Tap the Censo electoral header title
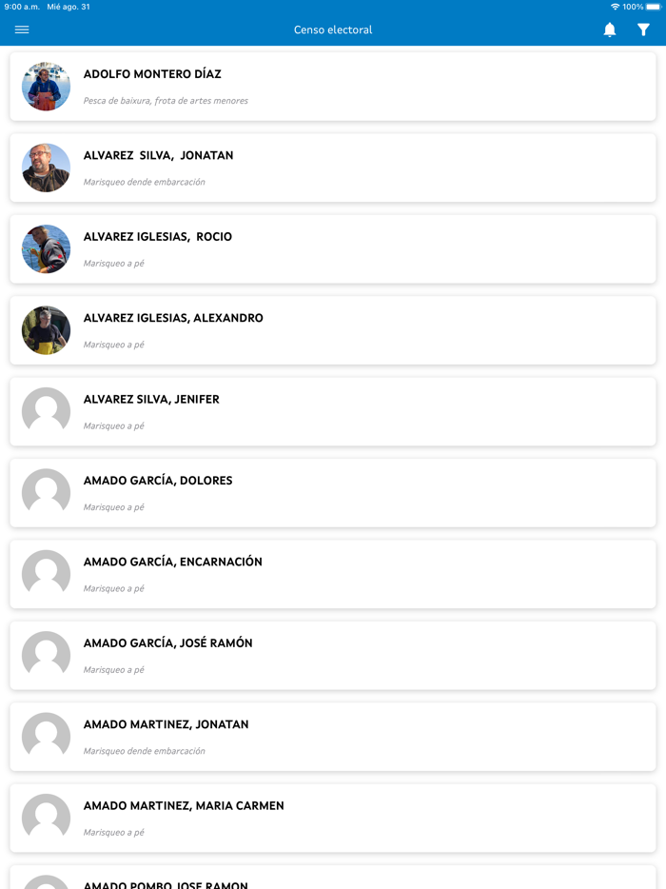The height and width of the screenshot is (889, 666). [333, 30]
